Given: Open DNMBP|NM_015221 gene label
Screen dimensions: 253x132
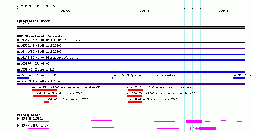Looking at the screenshot, I should tap(30, 118).
